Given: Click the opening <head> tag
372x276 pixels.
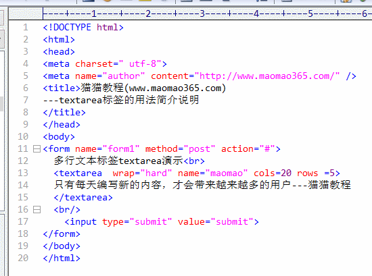Looking at the screenshot, I should click(59, 51).
